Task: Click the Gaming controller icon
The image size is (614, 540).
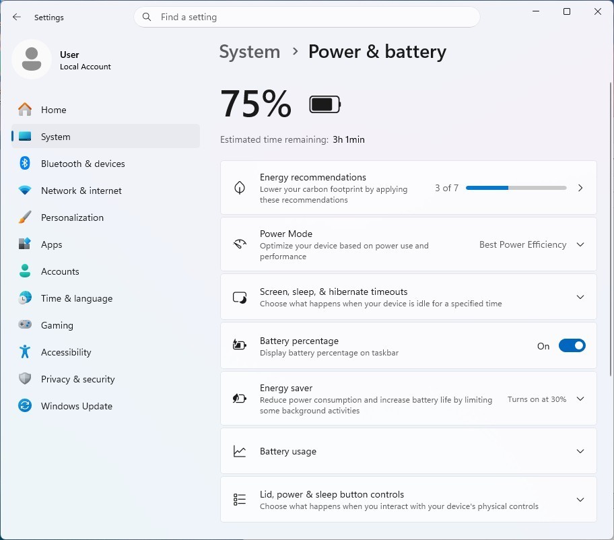Action: [25, 325]
